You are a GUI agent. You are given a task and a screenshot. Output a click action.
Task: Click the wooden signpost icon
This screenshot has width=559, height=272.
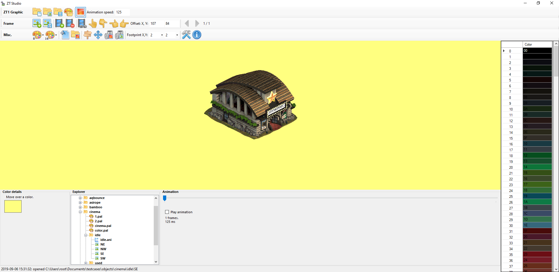click(87, 35)
